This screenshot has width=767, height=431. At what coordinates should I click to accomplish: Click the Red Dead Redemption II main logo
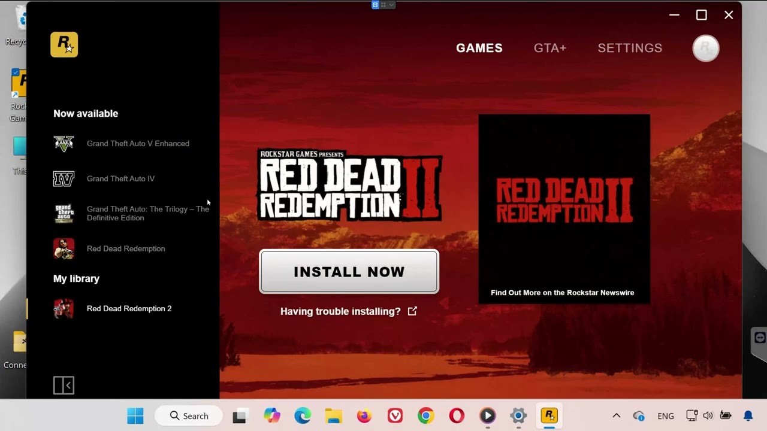click(x=350, y=185)
